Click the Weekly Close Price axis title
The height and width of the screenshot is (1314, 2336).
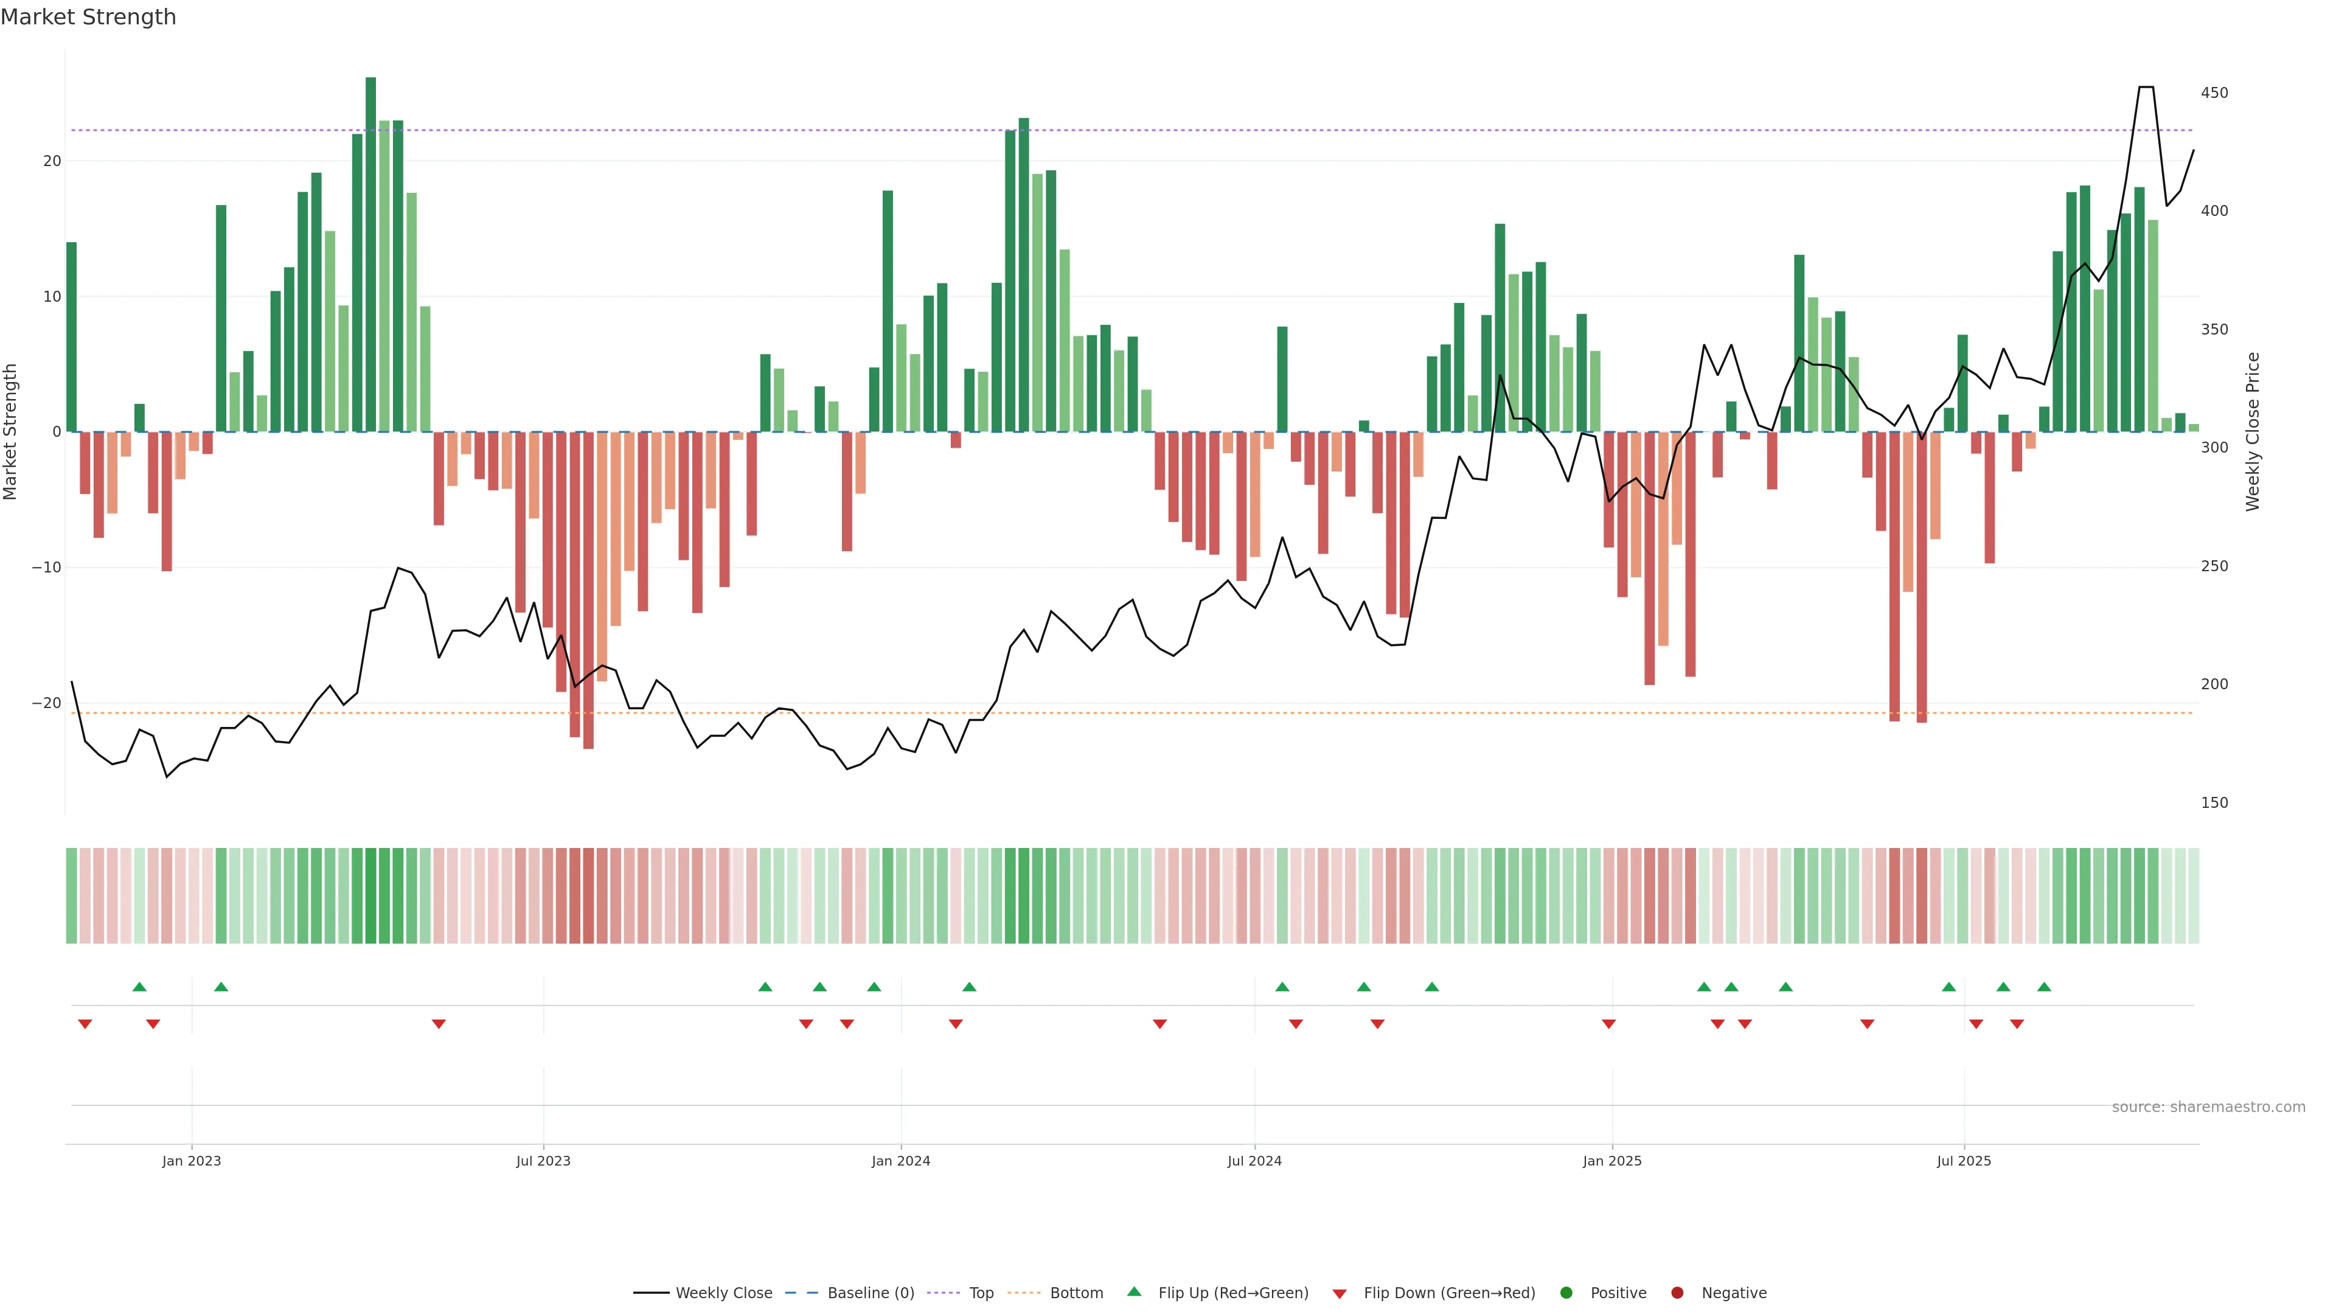[2253, 432]
